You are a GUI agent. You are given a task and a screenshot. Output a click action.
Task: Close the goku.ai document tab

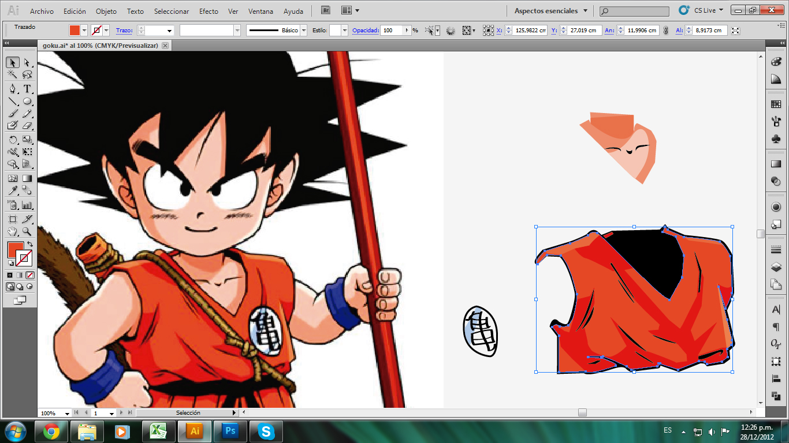click(166, 46)
